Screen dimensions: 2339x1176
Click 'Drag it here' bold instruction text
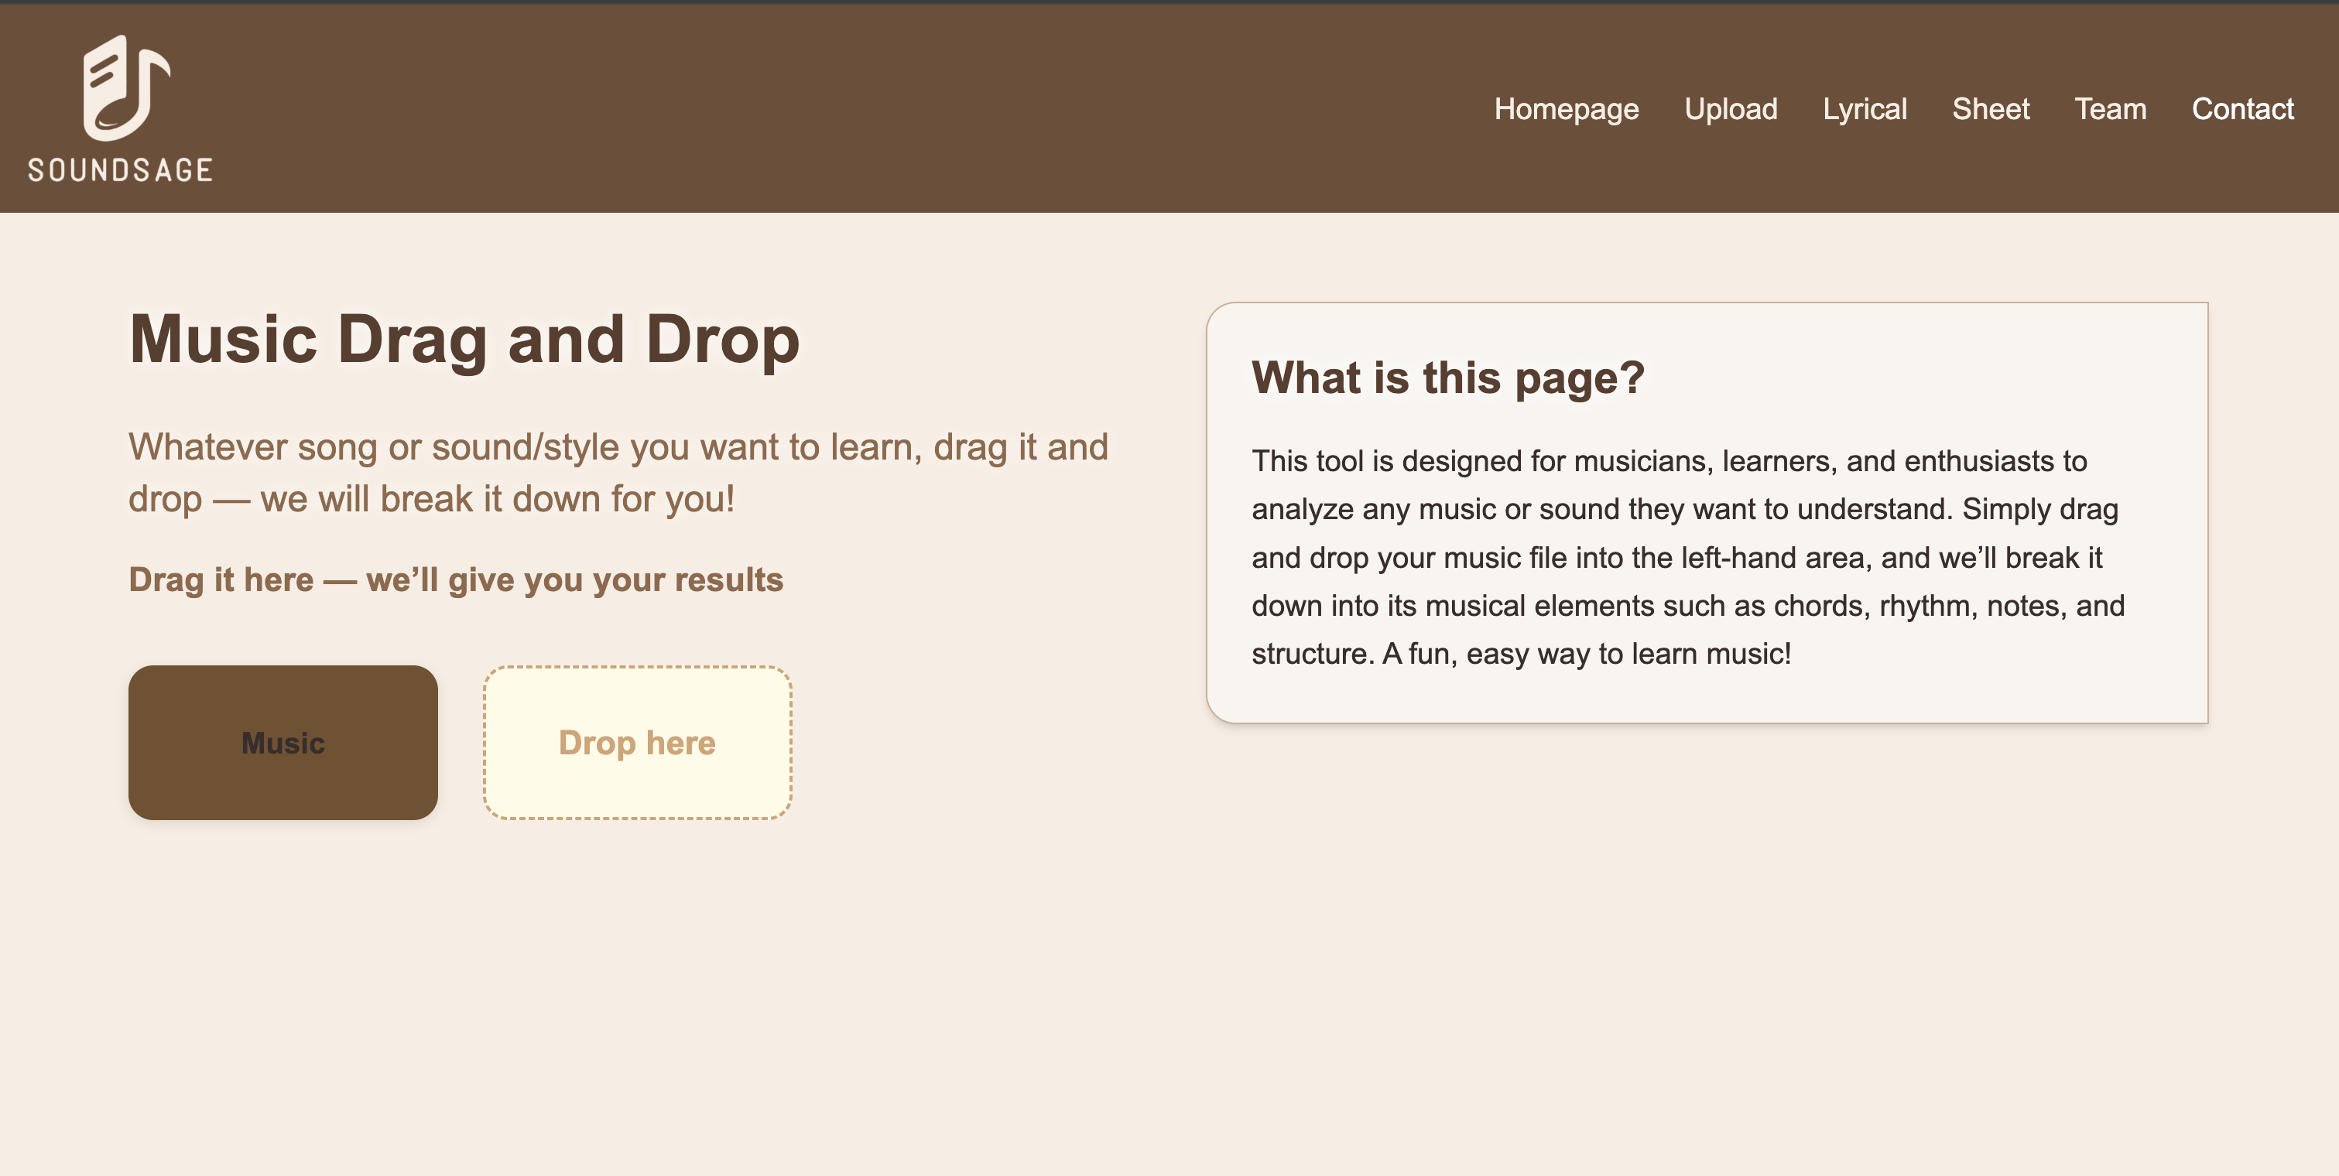[456, 579]
